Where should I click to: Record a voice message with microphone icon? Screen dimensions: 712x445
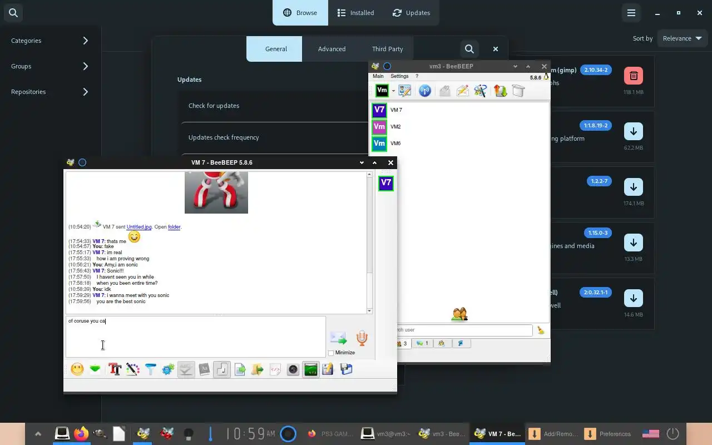click(x=362, y=338)
